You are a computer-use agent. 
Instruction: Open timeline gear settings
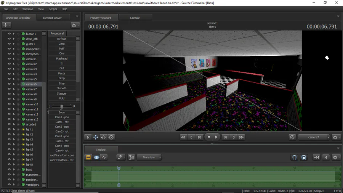(335, 157)
